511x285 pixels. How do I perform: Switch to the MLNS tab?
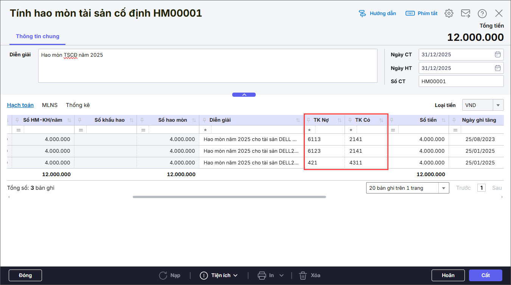coord(50,105)
